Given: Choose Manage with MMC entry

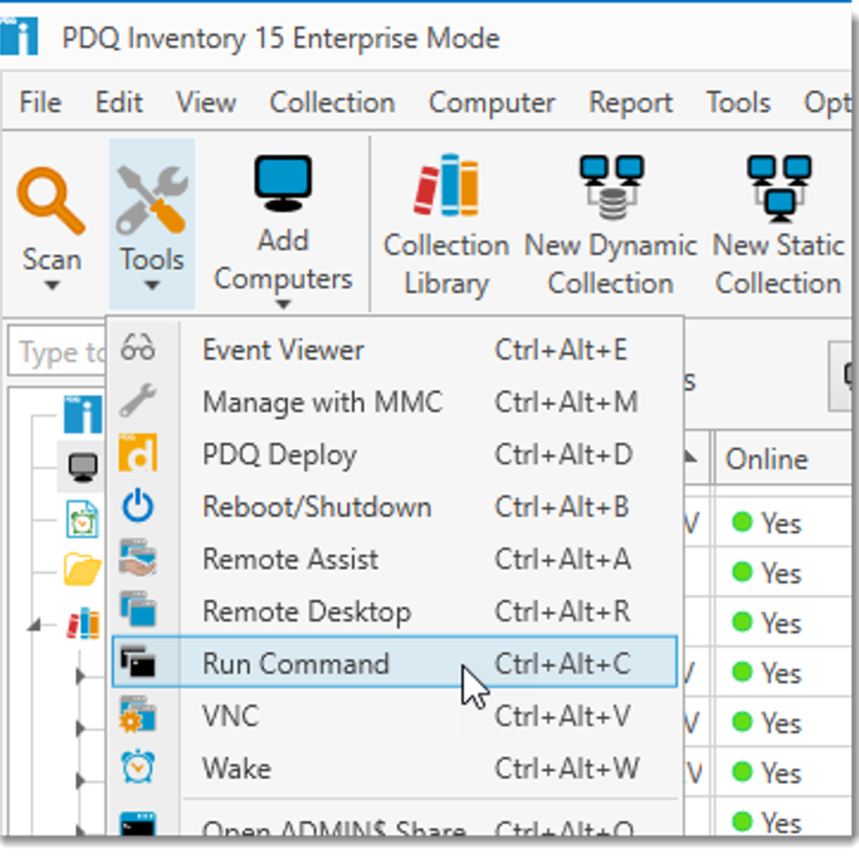Looking at the screenshot, I should [394, 402].
